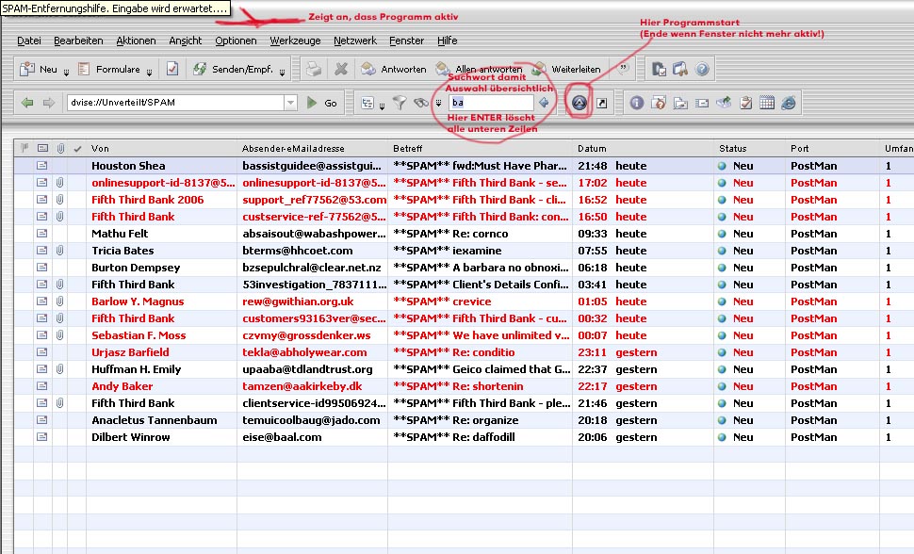Open the calendar grid icon
Viewport: 914px width, 554px height.
(767, 103)
